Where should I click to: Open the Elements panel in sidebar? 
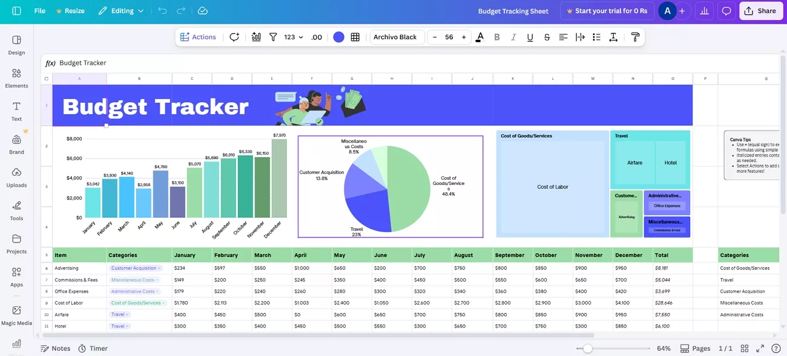coord(16,78)
